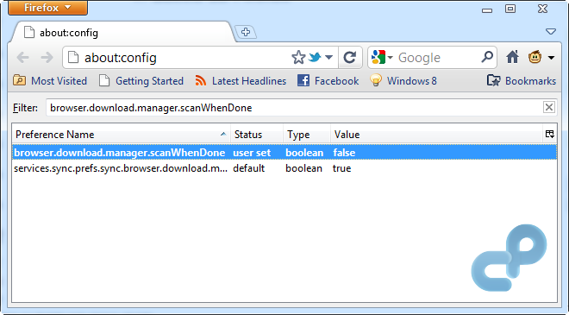Viewport: 569px width, 315px height.
Task: Click the Greasemonkey monkey icon
Action: pyautogui.click(x=535, y=57)
